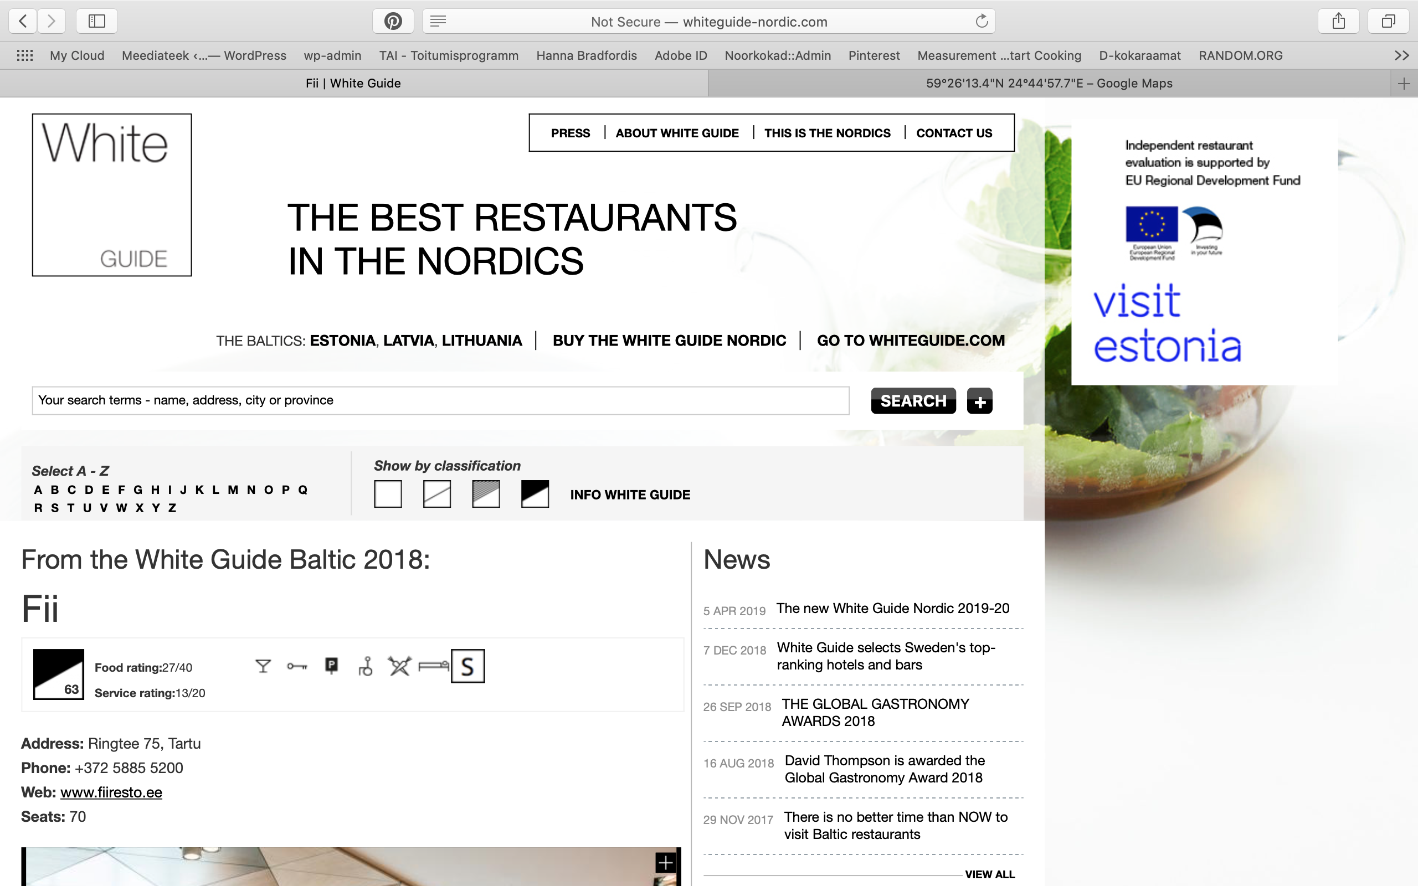
Task: Filter by the diagonal-line classification box
Action: tap(437, 494)
